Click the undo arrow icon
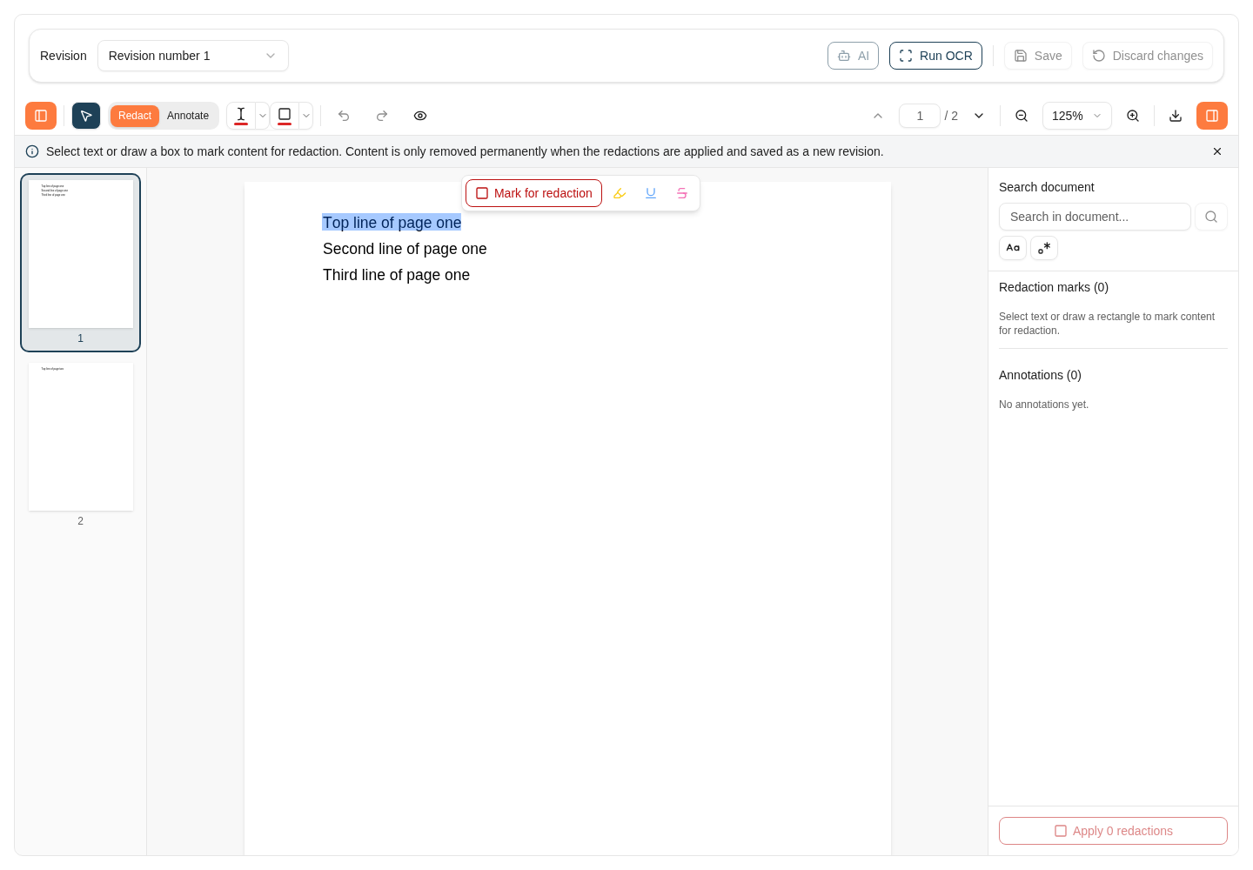 pyautogui.click(x=344, y=116)
